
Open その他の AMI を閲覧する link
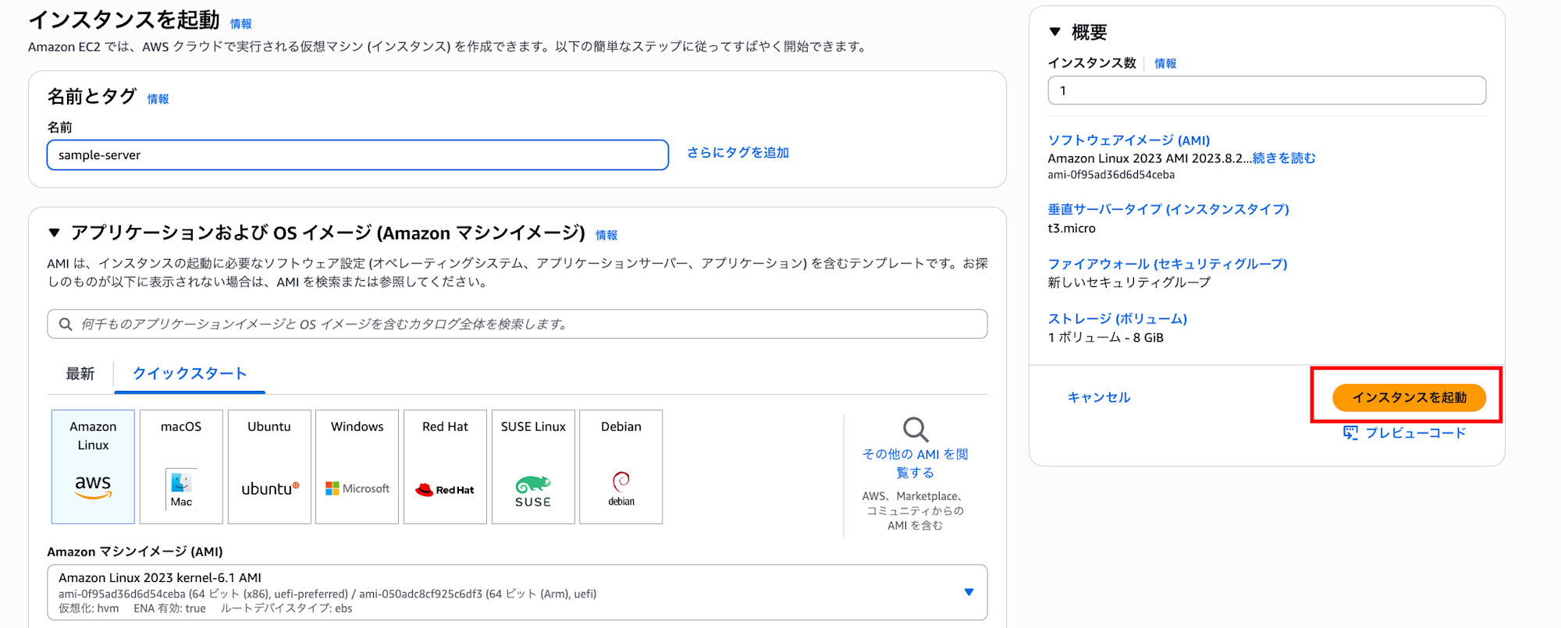pyautogui.click(x=915, y=463)
